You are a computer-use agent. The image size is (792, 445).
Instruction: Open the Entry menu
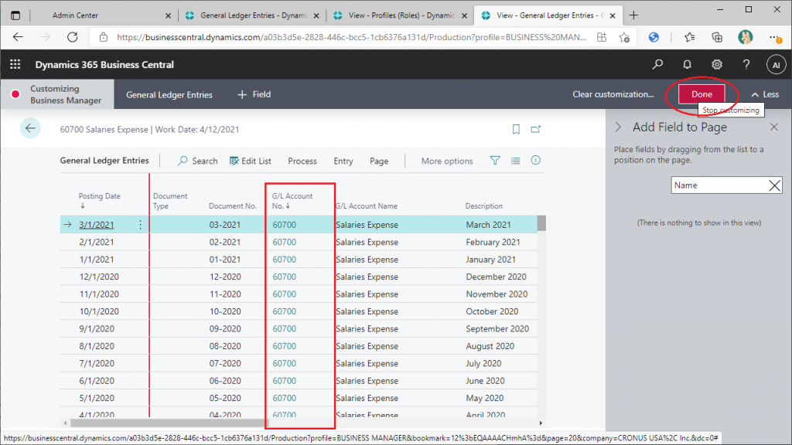(x=343, y=161)
